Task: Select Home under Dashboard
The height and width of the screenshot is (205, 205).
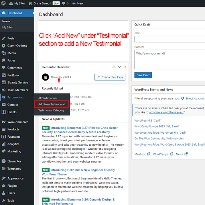Action: (x=6, y=21)
